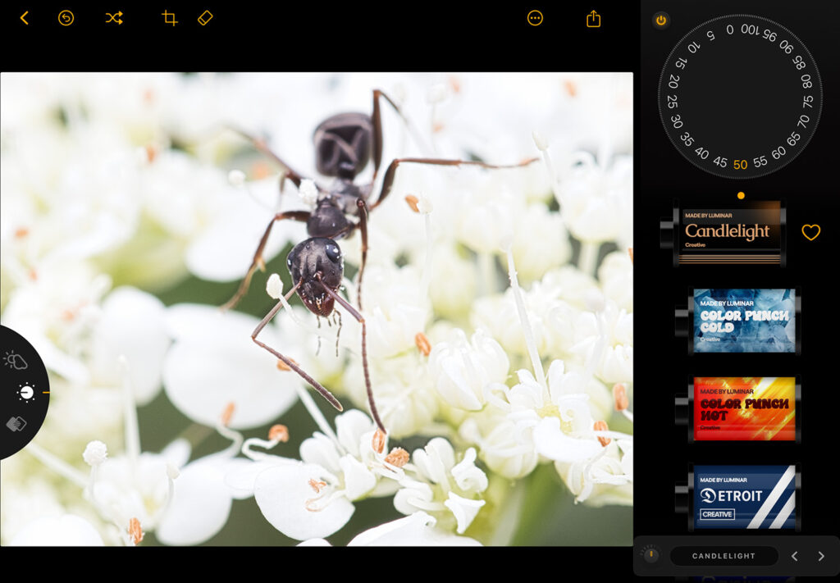Screen dimensions: 840x583
Task: Click the 90 mark on the dial
Action: pos(787,47)
